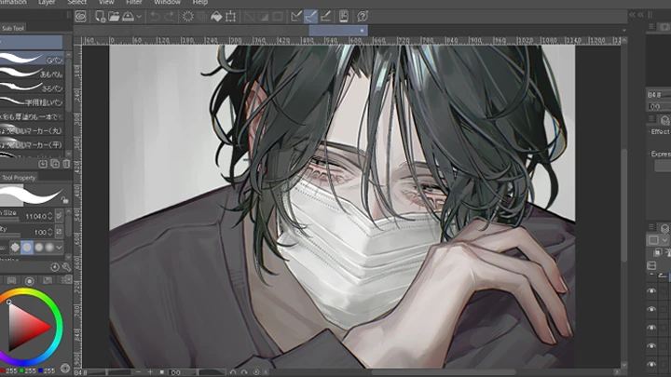Click the canvas vertical scrollbar
The height and width of the screenshot is (377, 671).
point(624,204)
